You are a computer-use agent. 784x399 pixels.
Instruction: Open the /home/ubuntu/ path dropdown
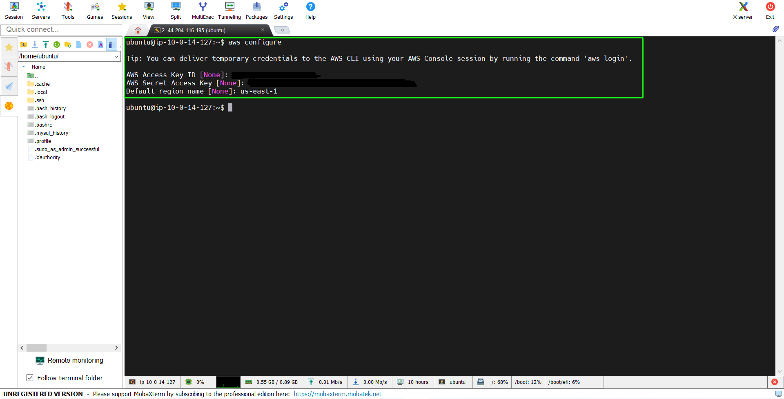coord(116,56)
